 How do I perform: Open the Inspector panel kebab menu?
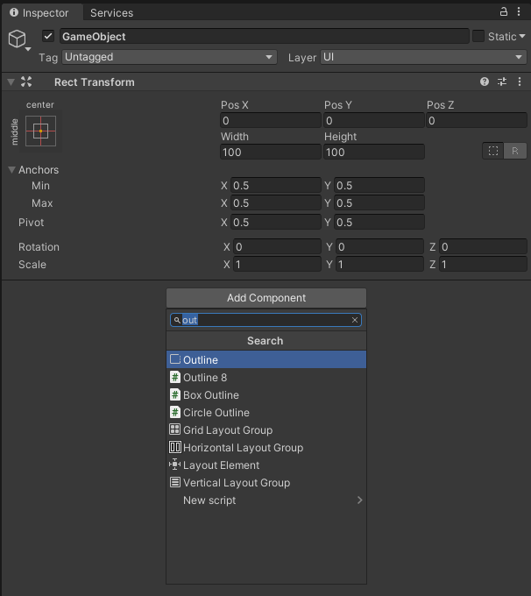pos(519,11)
